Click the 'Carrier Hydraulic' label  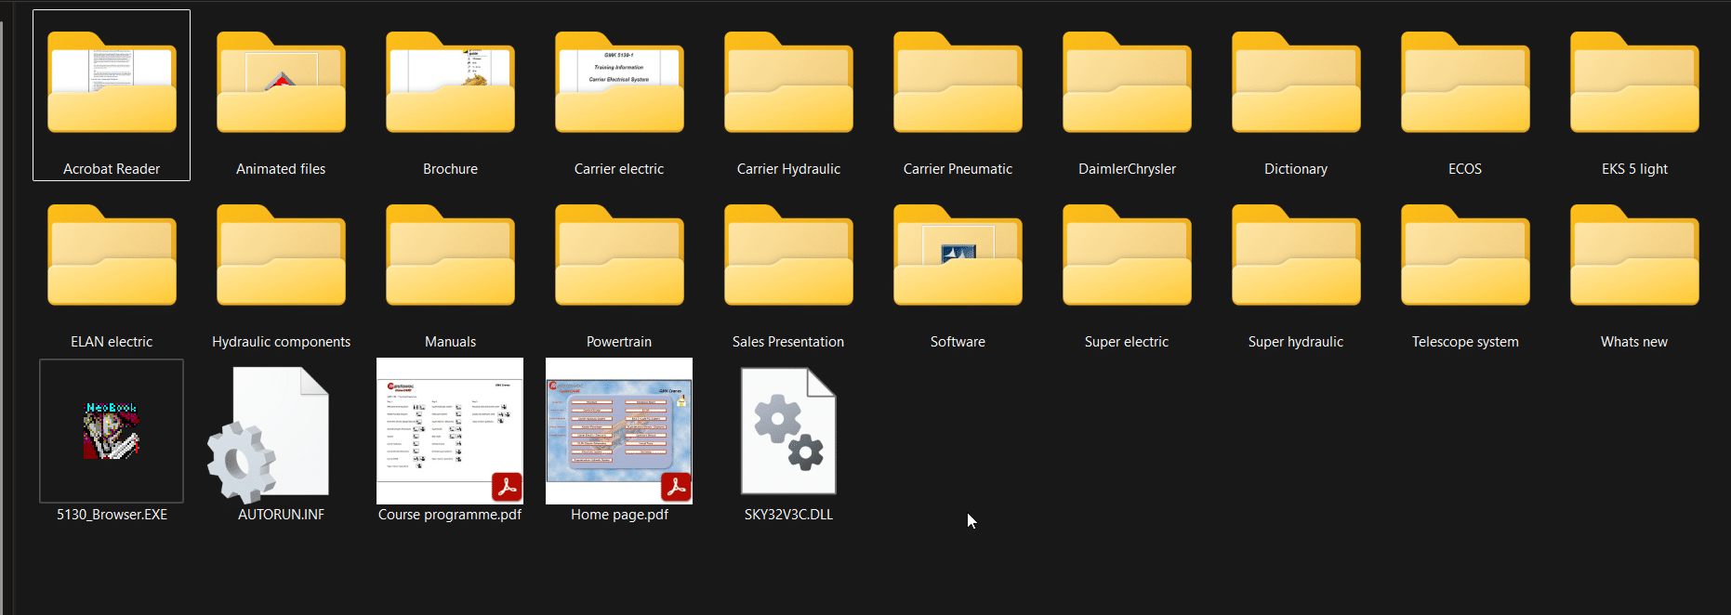coord(788,169)
